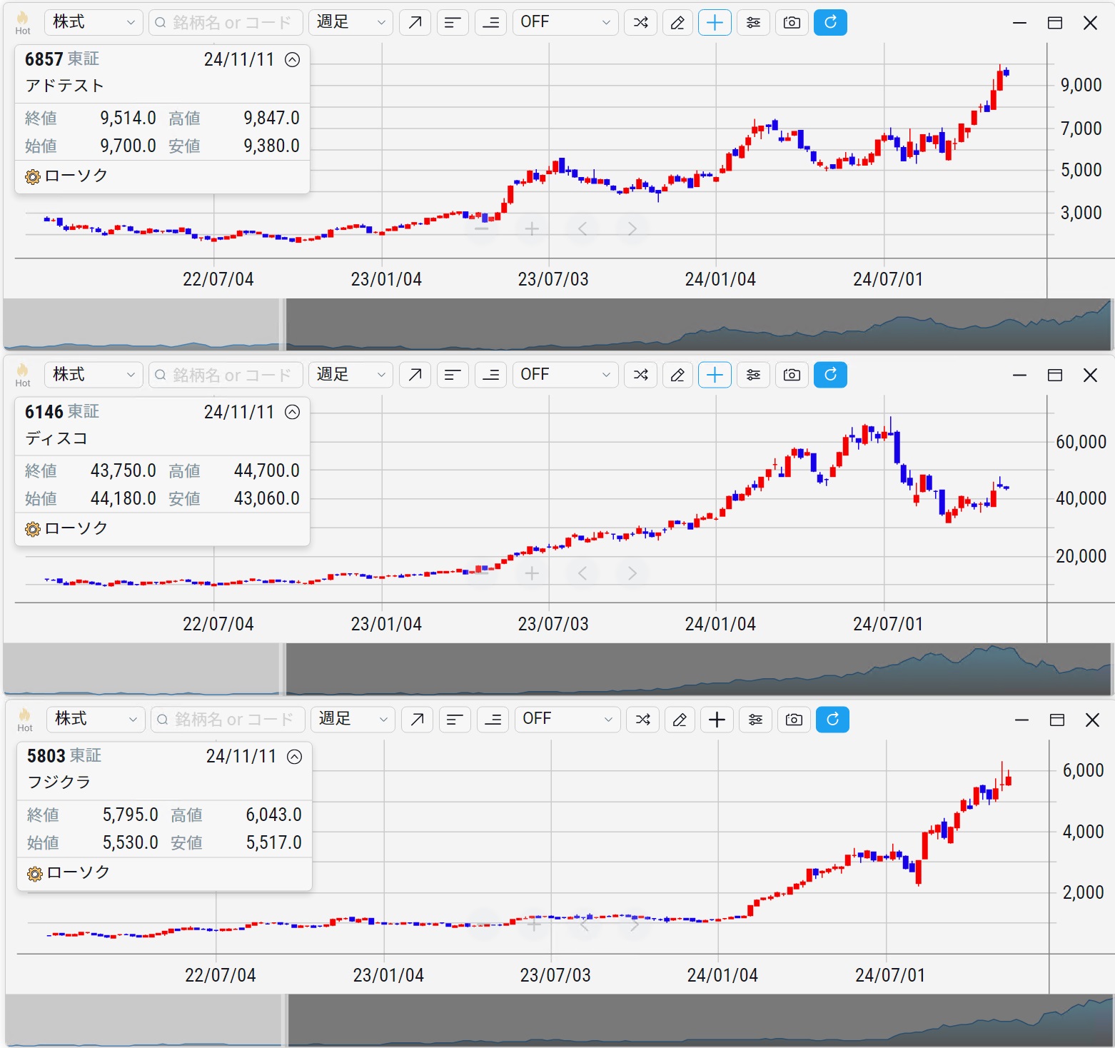Click left-align lines icon in Disco window
This screenshot has width=1115, height=1048.
(453, 375)
